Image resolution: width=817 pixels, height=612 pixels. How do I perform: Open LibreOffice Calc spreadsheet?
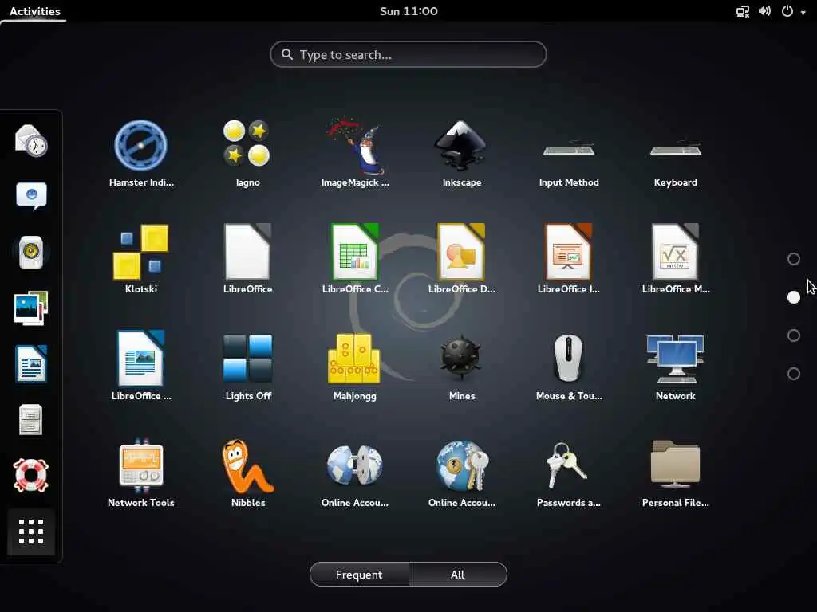click(355, 259)
